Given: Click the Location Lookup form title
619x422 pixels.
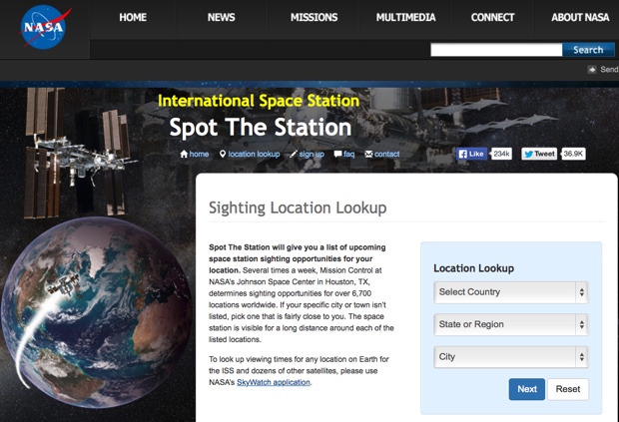Looking at the screenshot, I should [473, 268].
